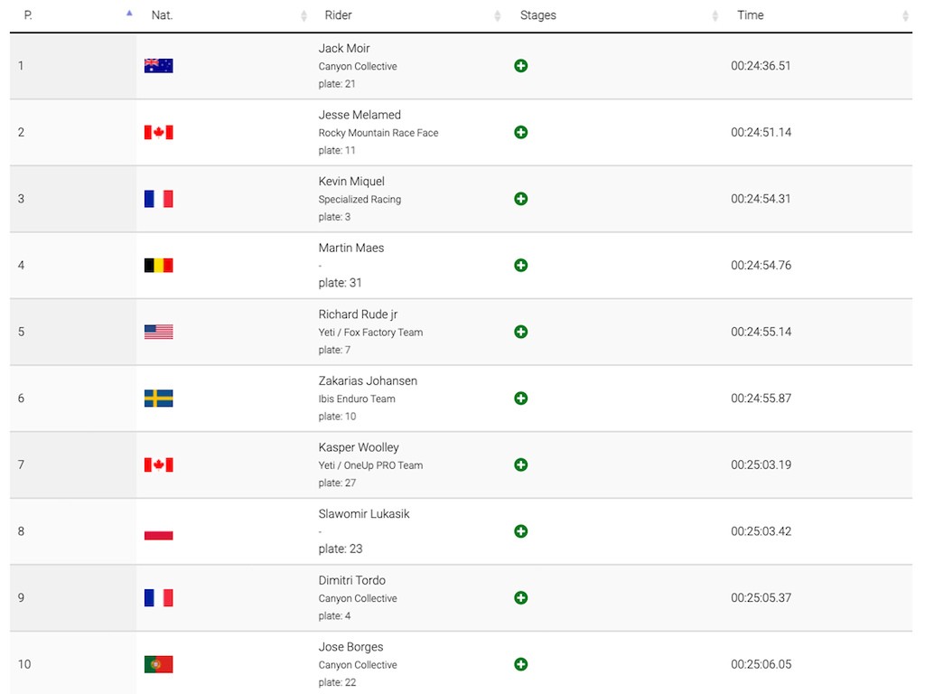Viewport: 925px width, 694px height.
Task: Click plus icon in Kasper Woolley row
Action: click(520, 465)
